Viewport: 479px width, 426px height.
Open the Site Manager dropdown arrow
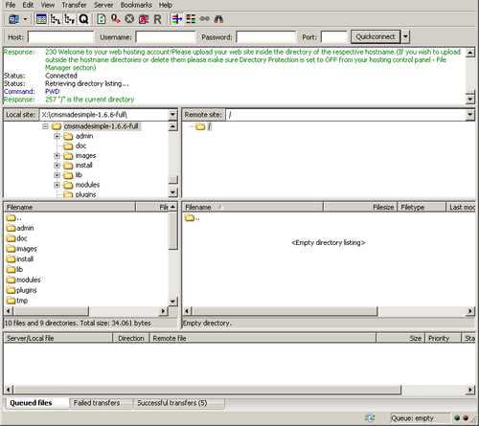click(25, 19)
